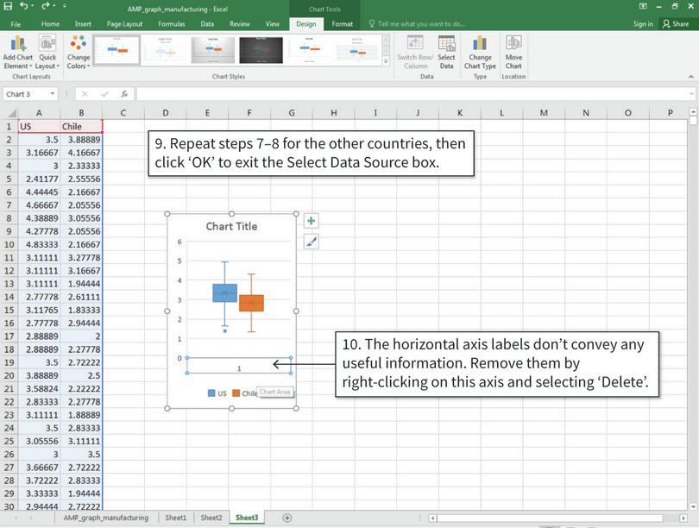Click the Share button
699x528 pixels.
pyautogui.click(x=680, y=23)
